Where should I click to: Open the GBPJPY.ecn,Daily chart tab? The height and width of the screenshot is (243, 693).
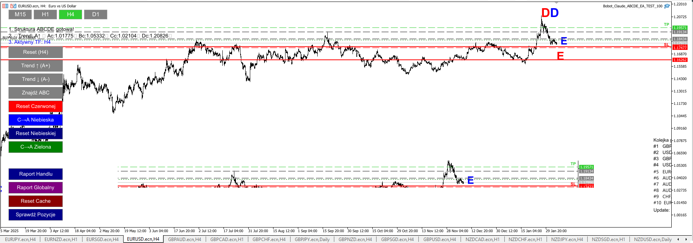(x=312, y=240)
